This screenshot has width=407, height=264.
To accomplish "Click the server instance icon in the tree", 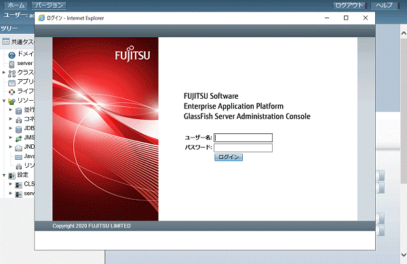I will coord(12,64).
